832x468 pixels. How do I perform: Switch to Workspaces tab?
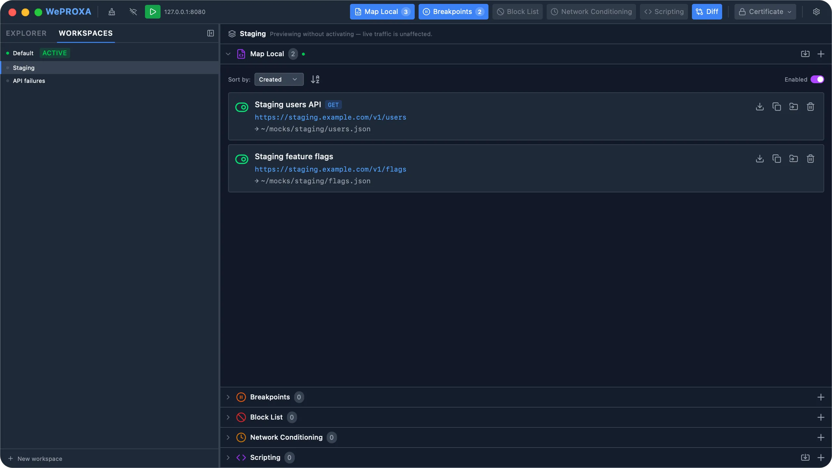pos(86,33)
